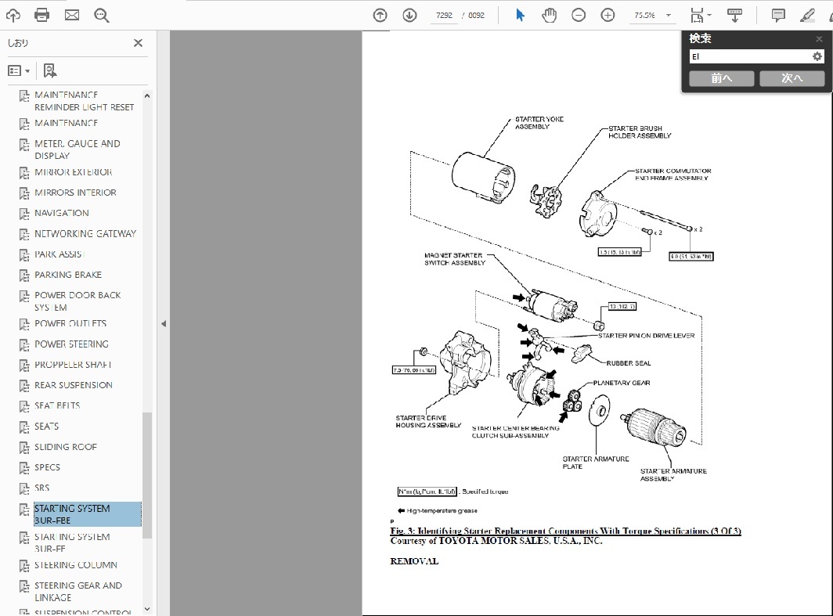
Task: Click the zoom out minus icon
Action: coord(579,15)
